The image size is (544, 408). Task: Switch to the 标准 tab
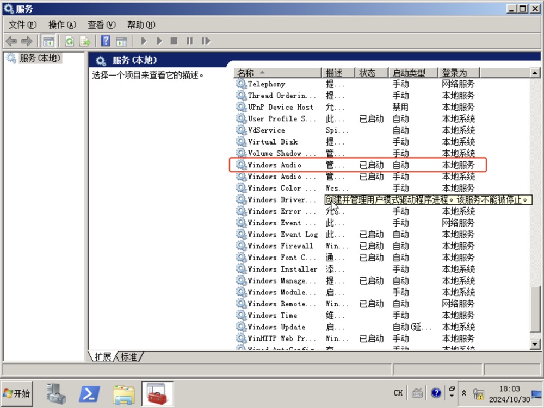pyautogui.click(x=129, y=356)
